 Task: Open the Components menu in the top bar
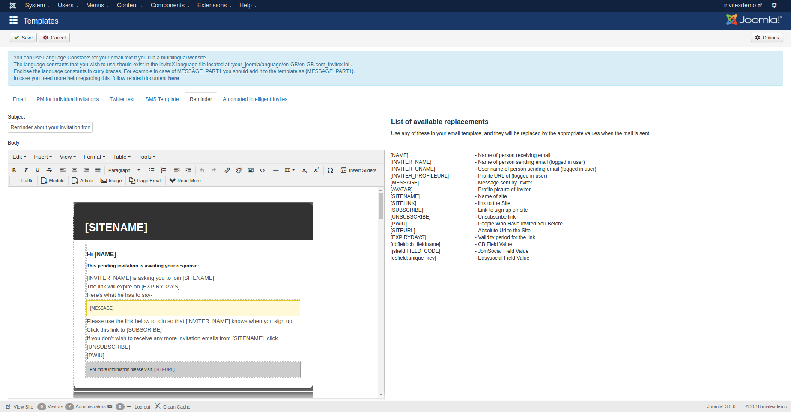pyautogui.click(x=170, y=5)
